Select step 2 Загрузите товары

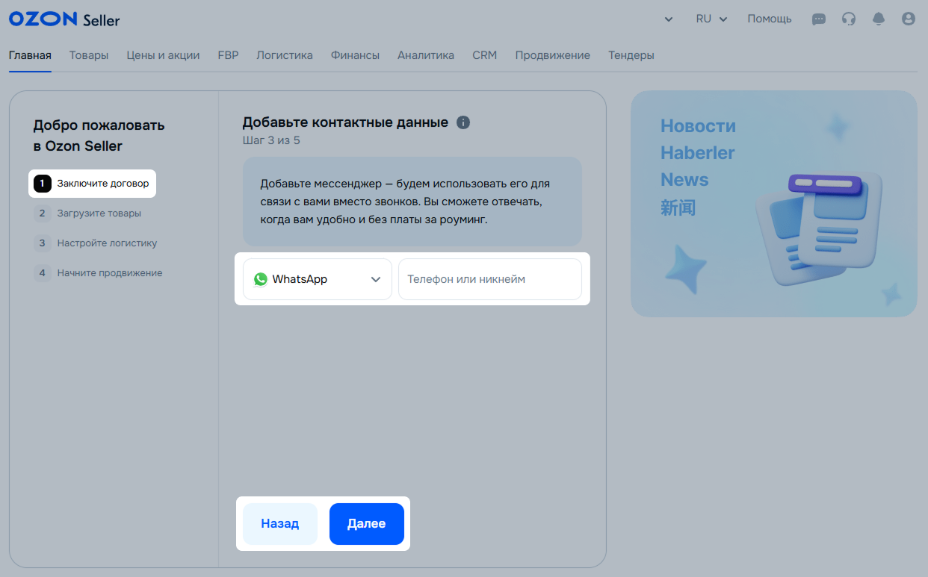[88, 213]
